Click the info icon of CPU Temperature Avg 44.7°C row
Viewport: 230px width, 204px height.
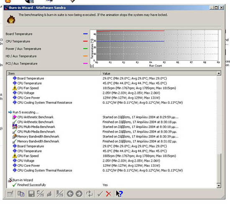coord(15,83)
